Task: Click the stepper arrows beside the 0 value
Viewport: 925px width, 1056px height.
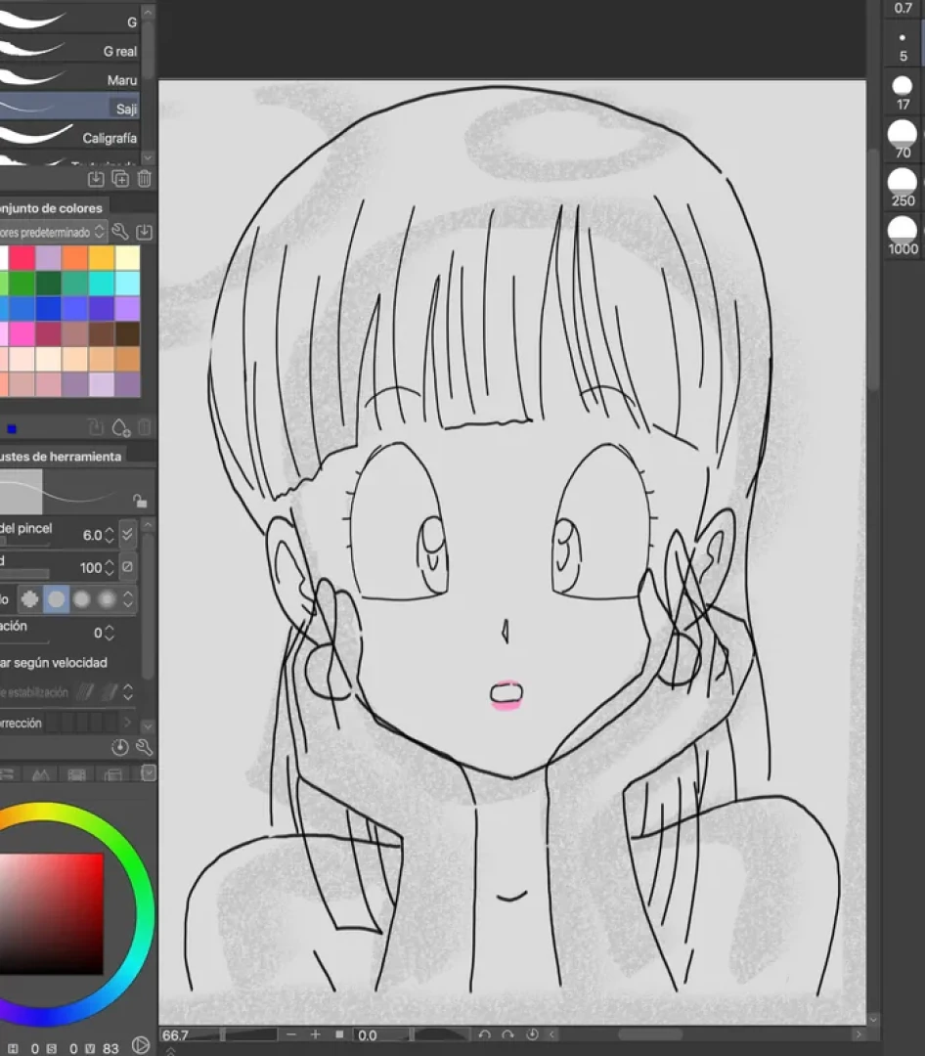Action: click(x=110, y=633)
